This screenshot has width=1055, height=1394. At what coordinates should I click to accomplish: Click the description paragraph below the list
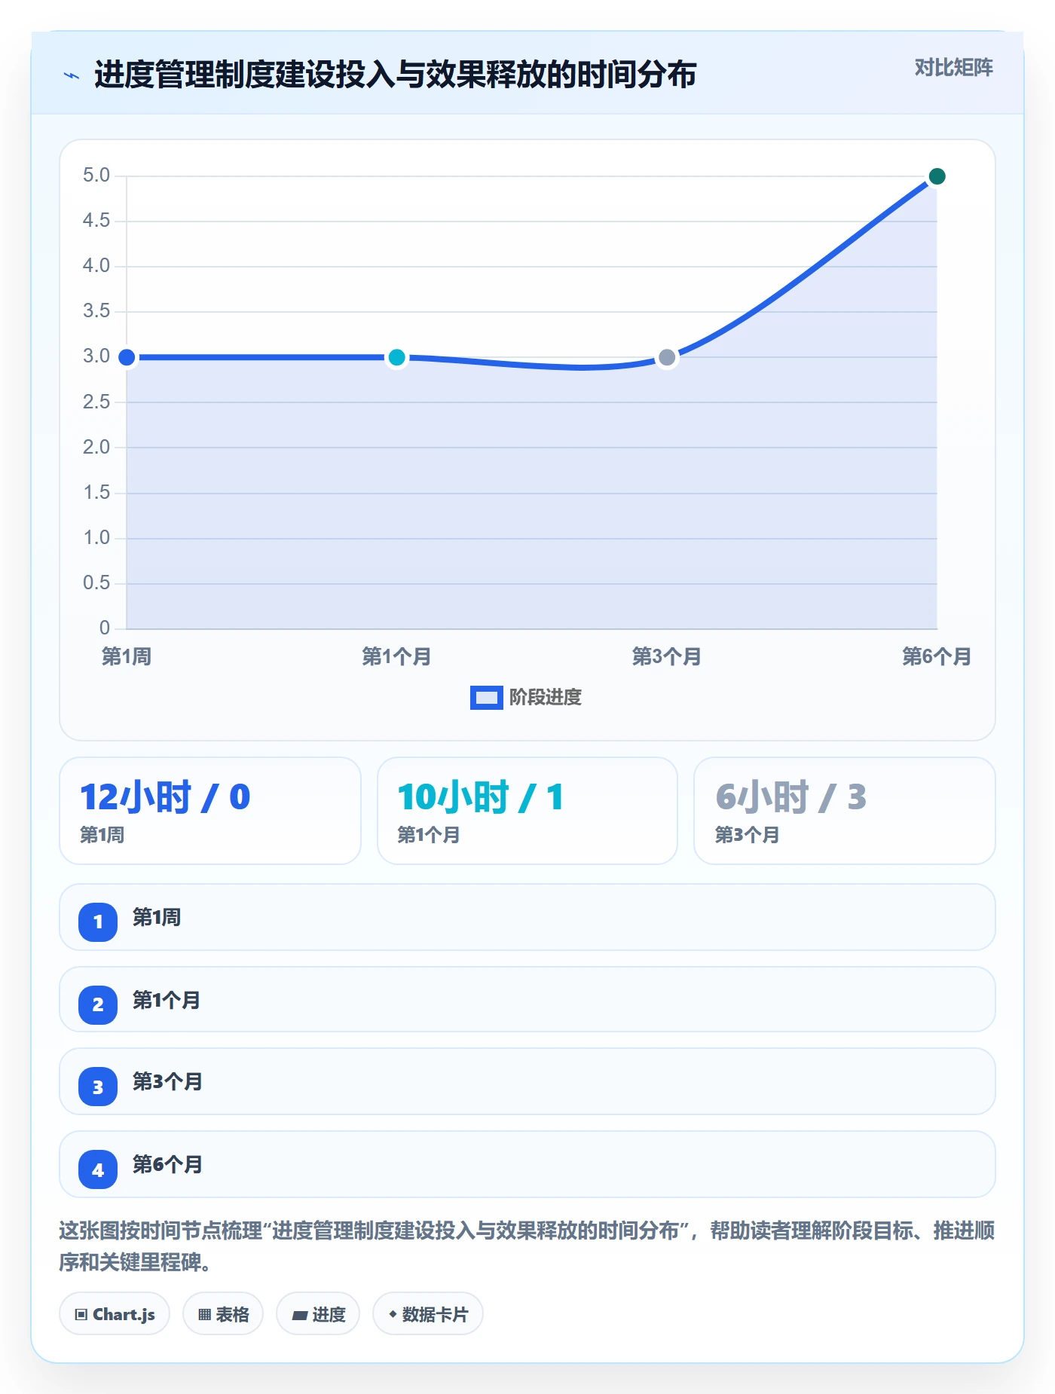(x=527, y=1247)
